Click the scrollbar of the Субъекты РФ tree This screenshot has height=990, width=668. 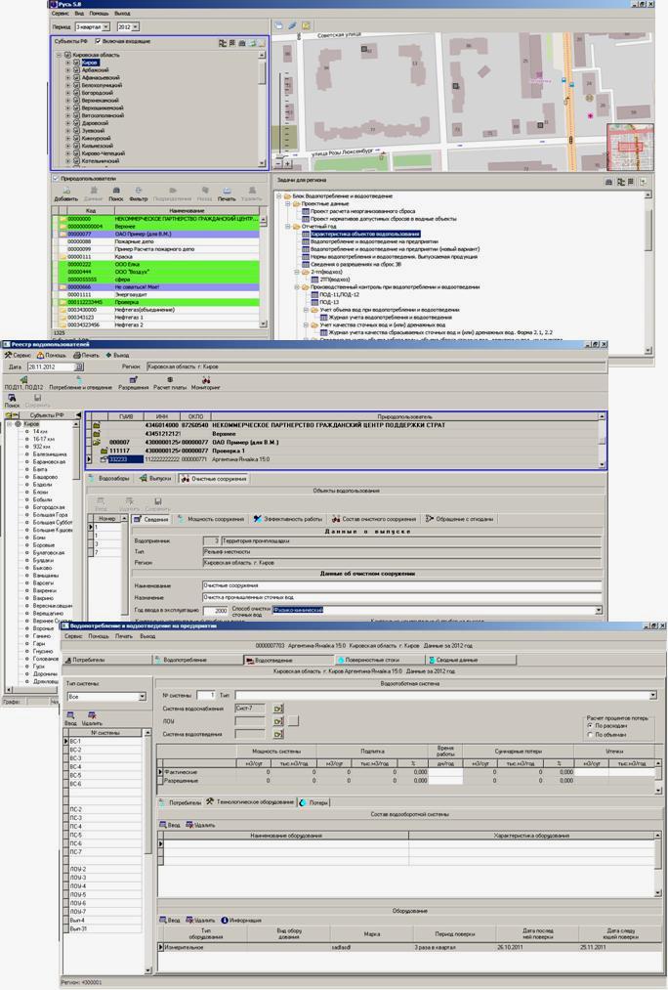pyautogui.click(x=263, y=108)
